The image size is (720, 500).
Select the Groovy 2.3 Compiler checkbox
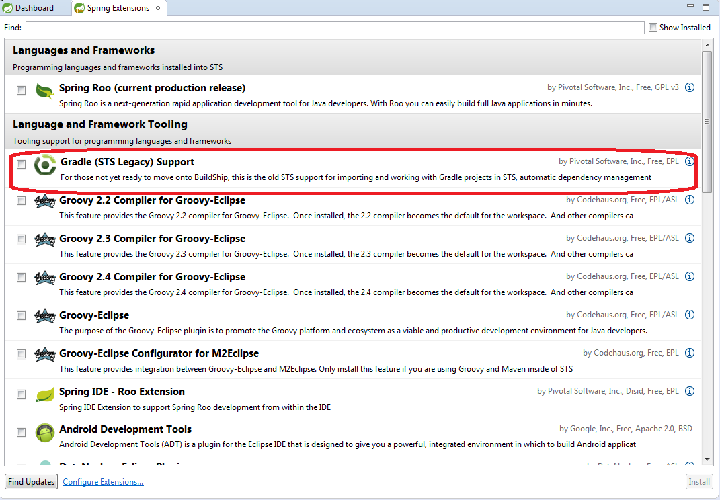pos(21,239)
